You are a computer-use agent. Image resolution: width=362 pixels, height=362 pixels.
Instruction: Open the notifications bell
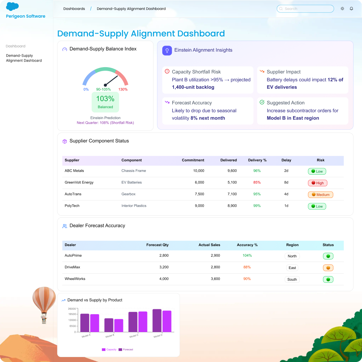pyautogui.click(x=351, y=9)
